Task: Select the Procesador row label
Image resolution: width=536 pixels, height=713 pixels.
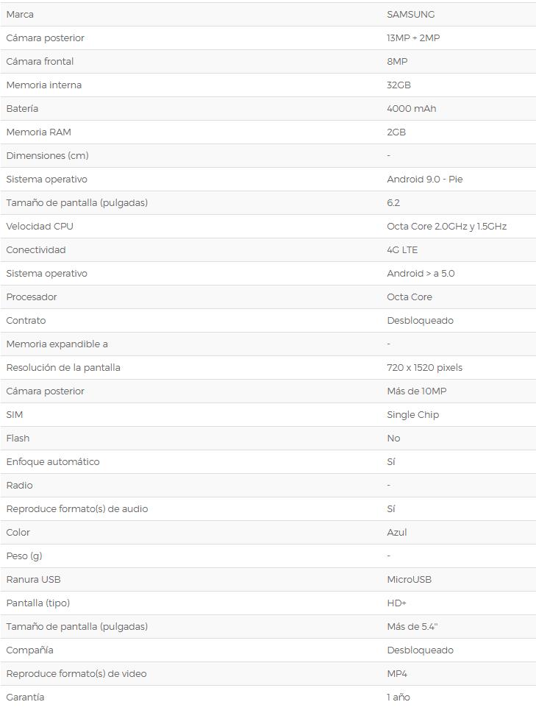Action: coord(32,297)
